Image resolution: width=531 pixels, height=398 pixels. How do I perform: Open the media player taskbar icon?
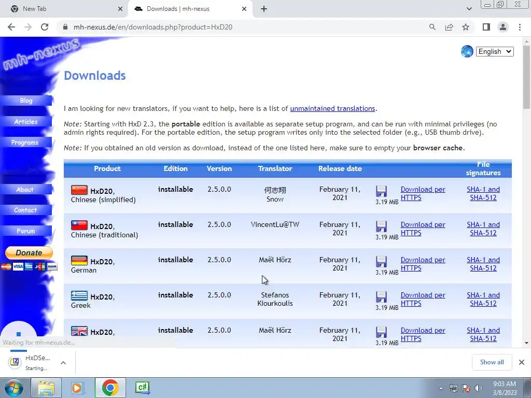pyautogui.click(x=78, y=388)
